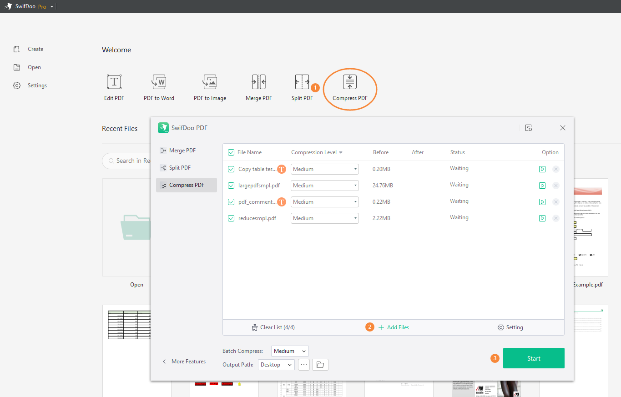Uncheck the reducesmpl.pdf checkbox
The image size is (621, 397).
pos(231,218)
